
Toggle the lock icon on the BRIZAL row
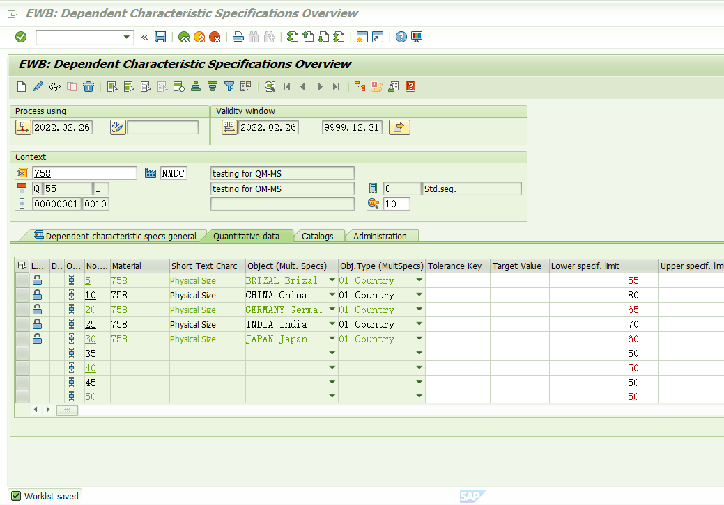[38, 280]
